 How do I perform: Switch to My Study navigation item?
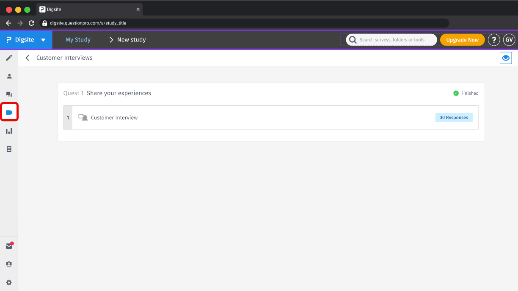(x=78, y=39)
